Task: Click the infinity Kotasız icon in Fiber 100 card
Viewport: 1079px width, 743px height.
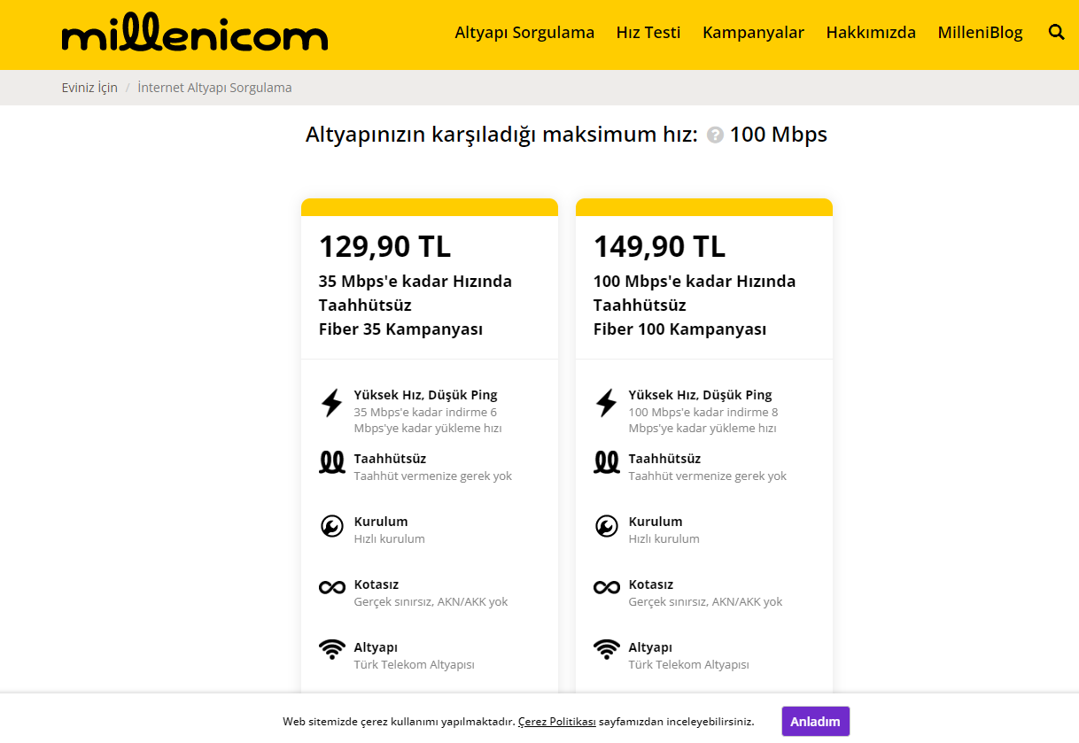Action: 607,587
